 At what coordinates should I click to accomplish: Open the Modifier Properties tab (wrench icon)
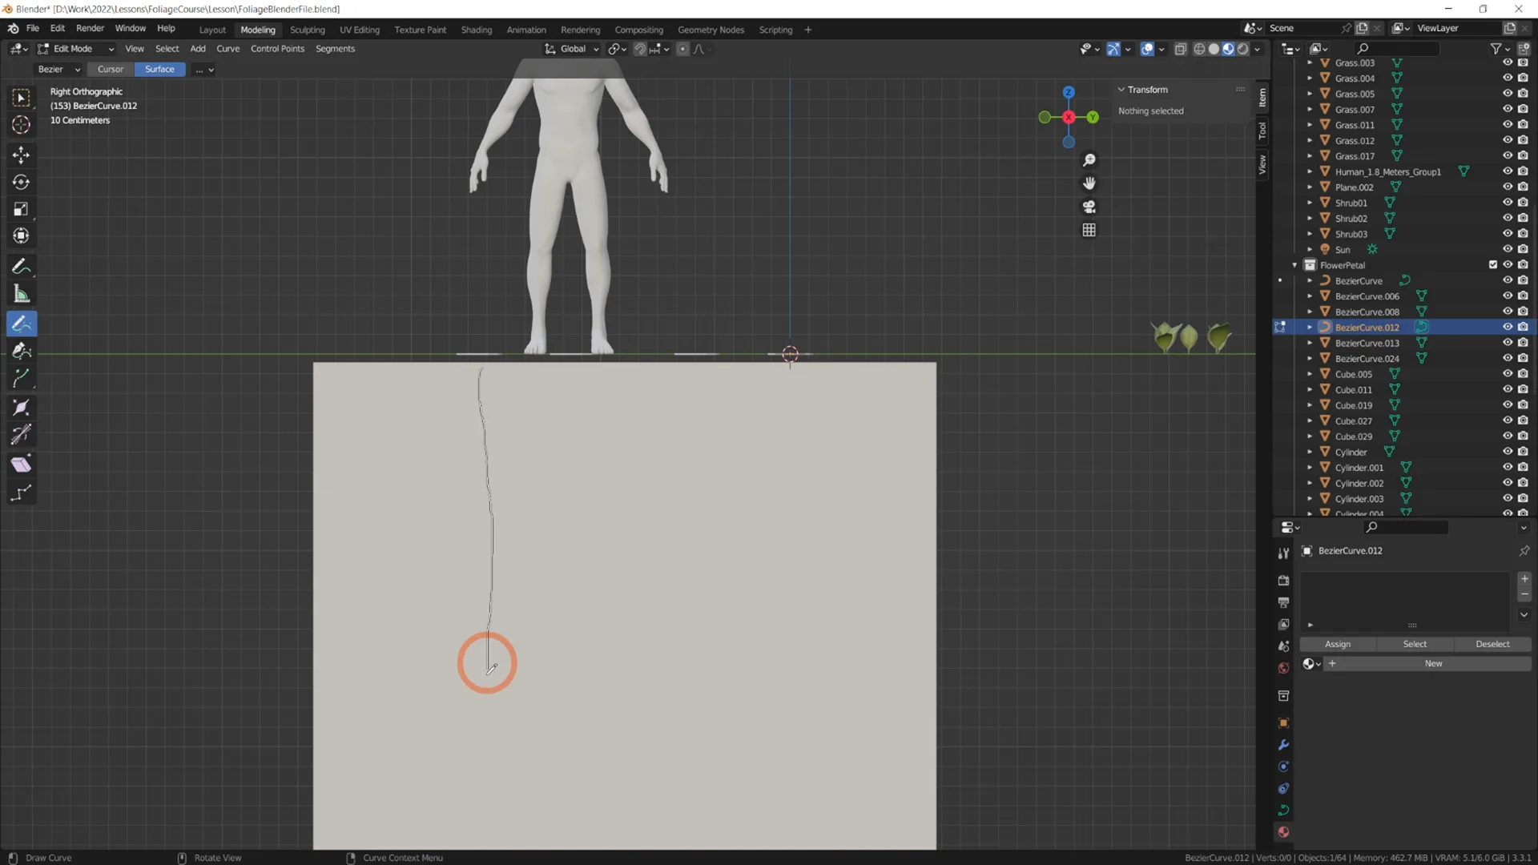click(1282, 745)
